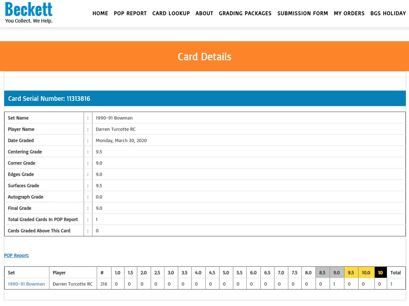Image resolution: width=409 pixels, height=306 pixels.
Task: Open the 1990-91 Bowman set link
Action: 26,284
